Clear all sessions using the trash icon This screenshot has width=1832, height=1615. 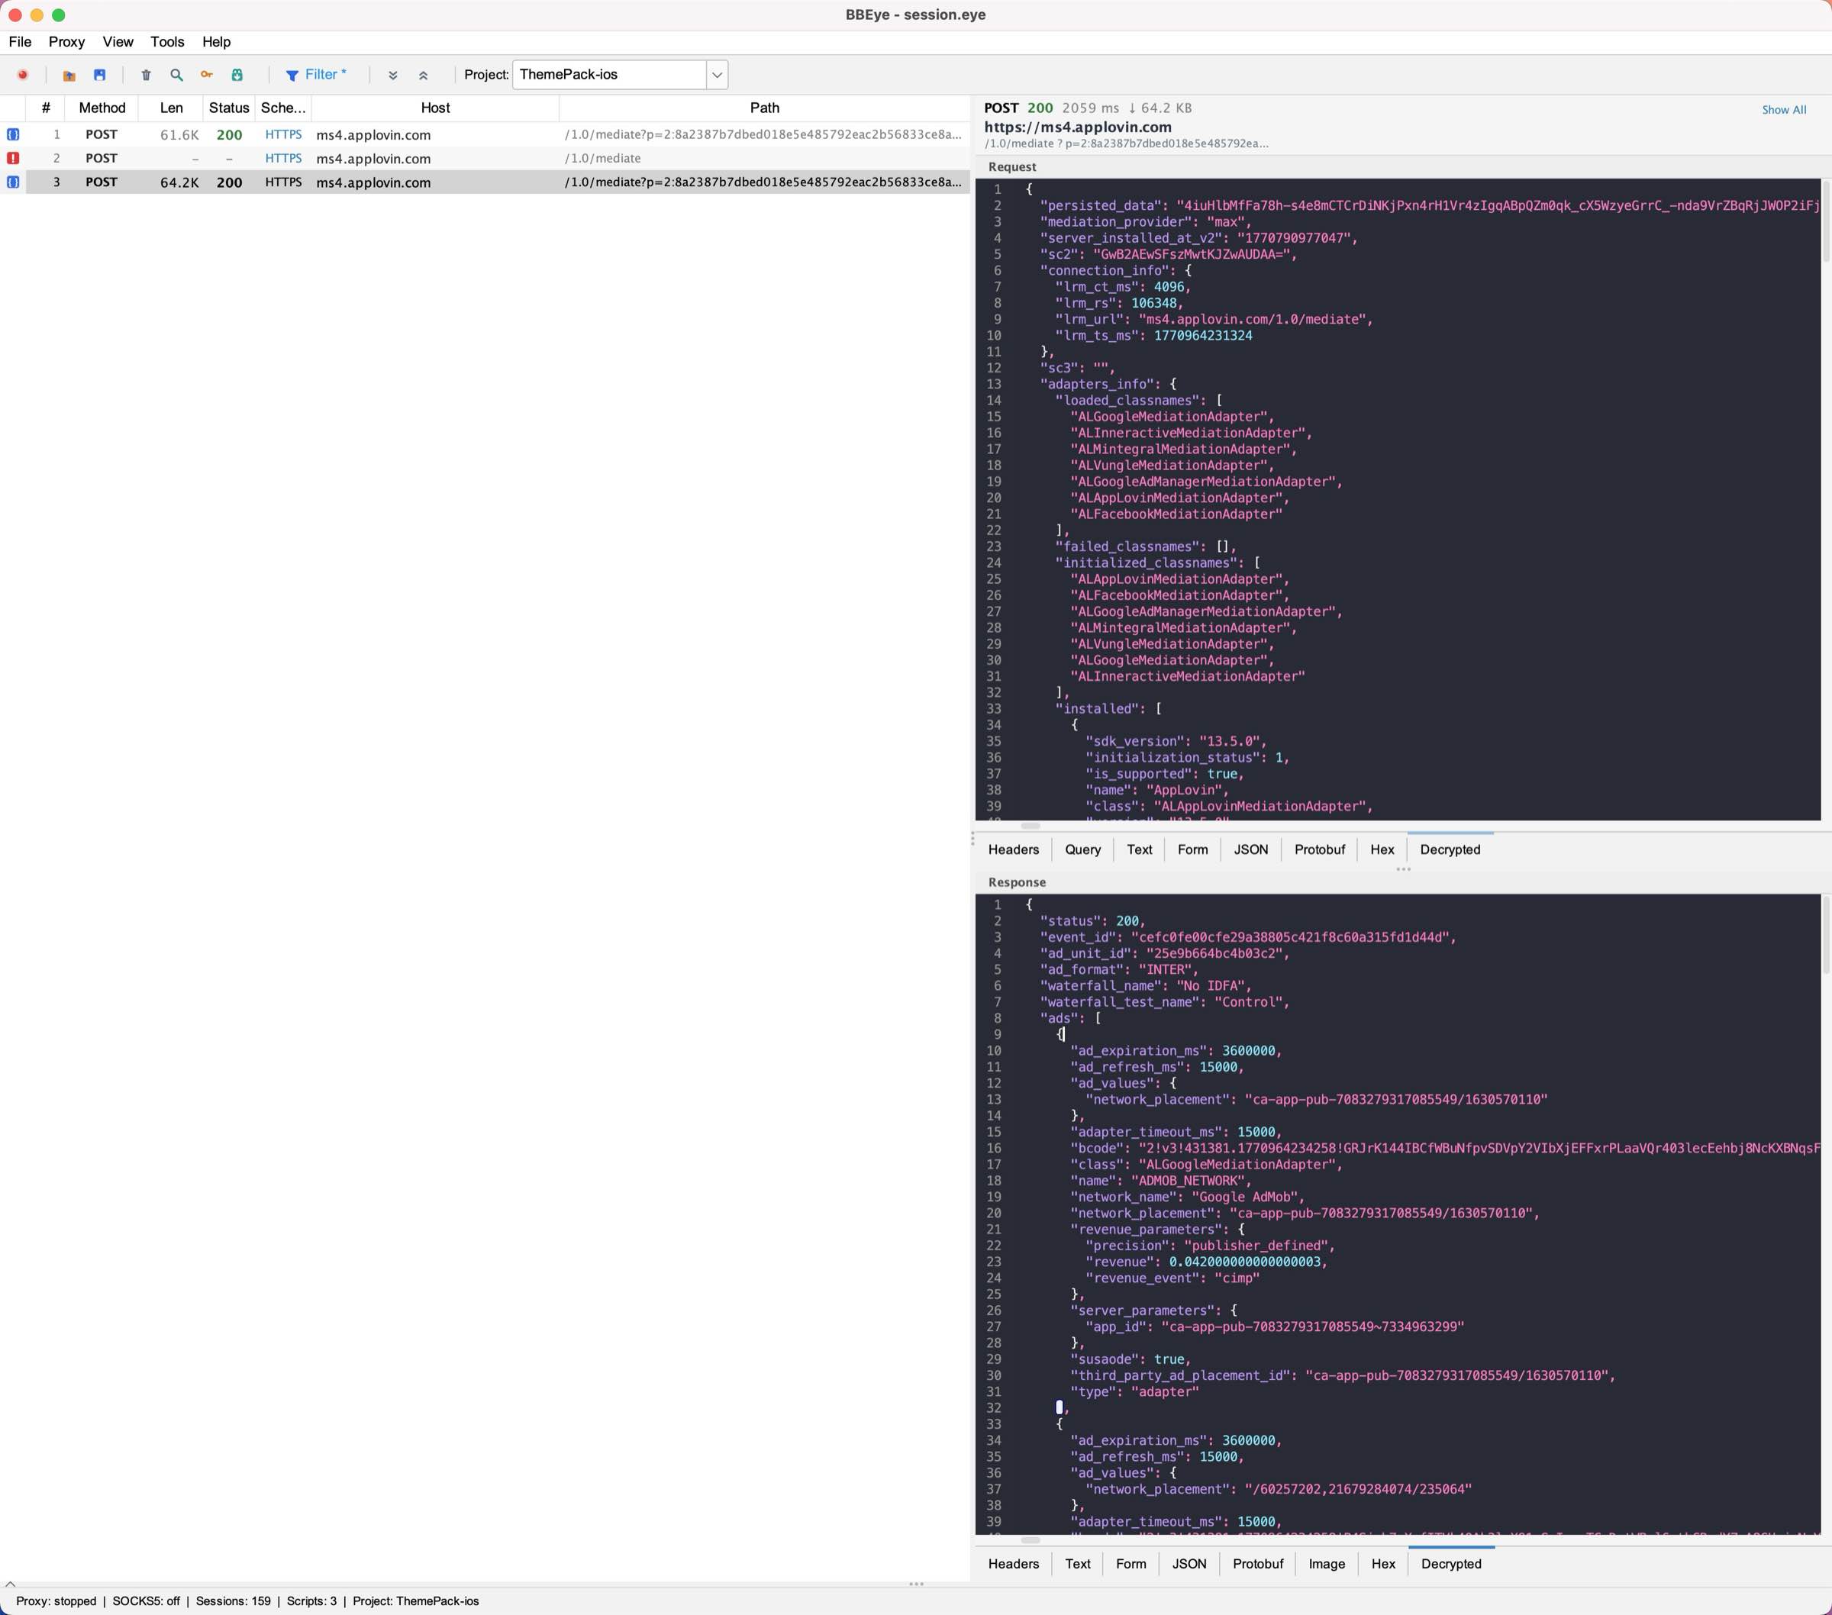[146, 76]
